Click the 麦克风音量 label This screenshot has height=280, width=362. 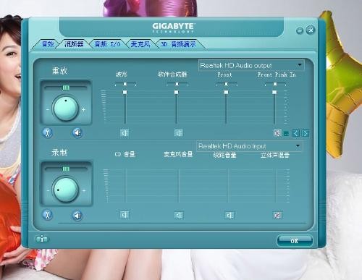click(178, 154)
